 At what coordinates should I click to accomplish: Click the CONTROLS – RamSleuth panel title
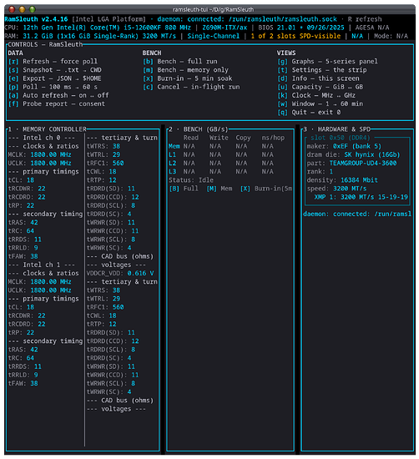tap(45, 44)
